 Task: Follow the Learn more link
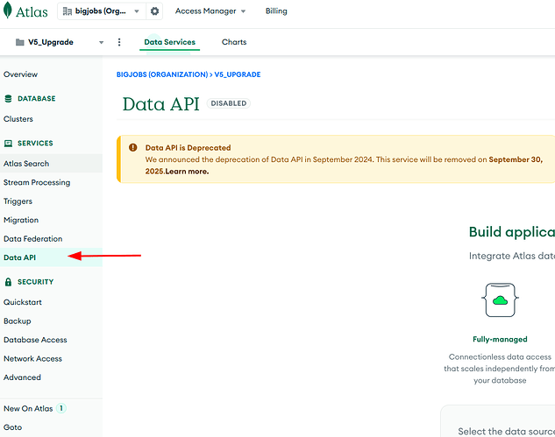189,172
